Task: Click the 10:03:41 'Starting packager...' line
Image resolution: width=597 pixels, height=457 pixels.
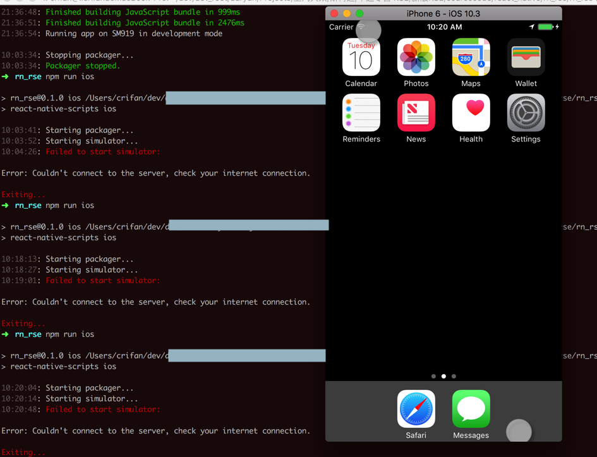Action: point(68,130)
